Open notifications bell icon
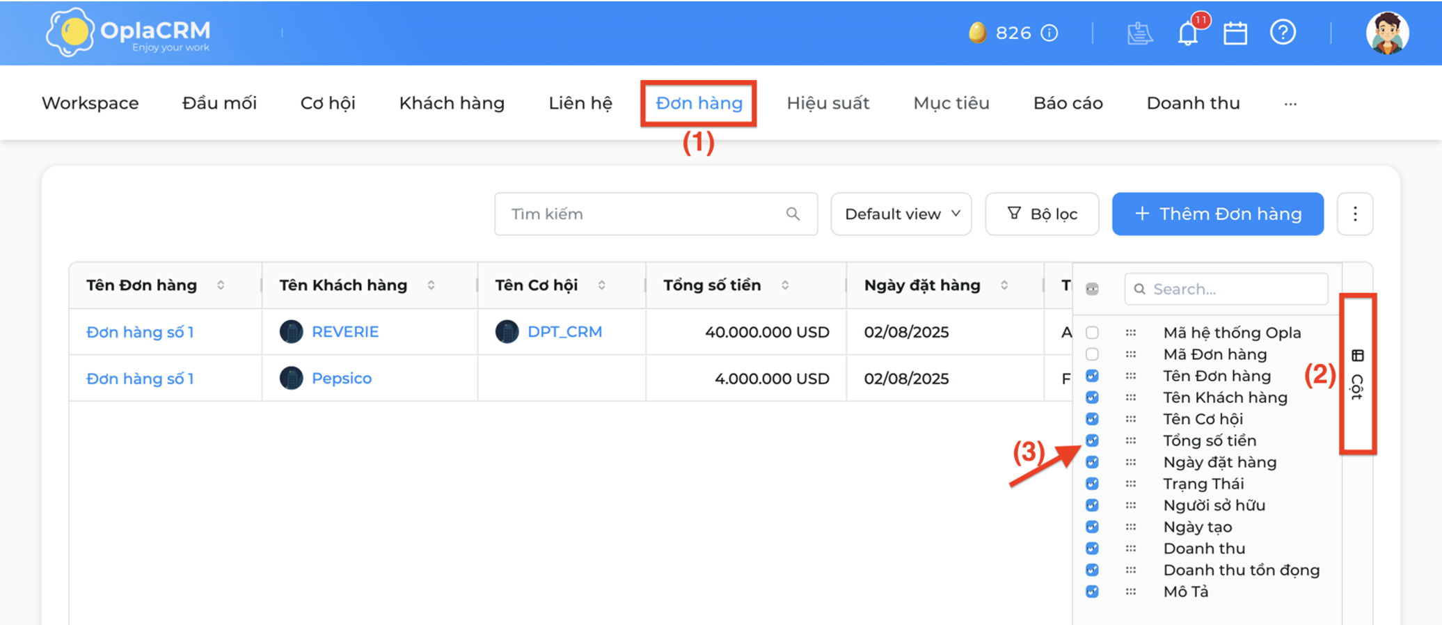 [x=1188, y=33]
